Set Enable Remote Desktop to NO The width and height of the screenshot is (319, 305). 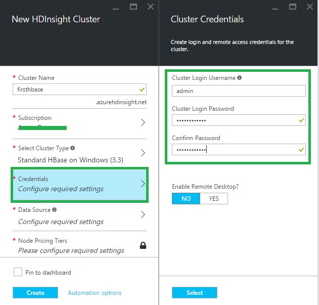click(186, 199)
